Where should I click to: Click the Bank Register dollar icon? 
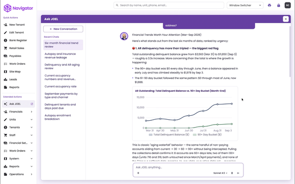tap(5, 40)
